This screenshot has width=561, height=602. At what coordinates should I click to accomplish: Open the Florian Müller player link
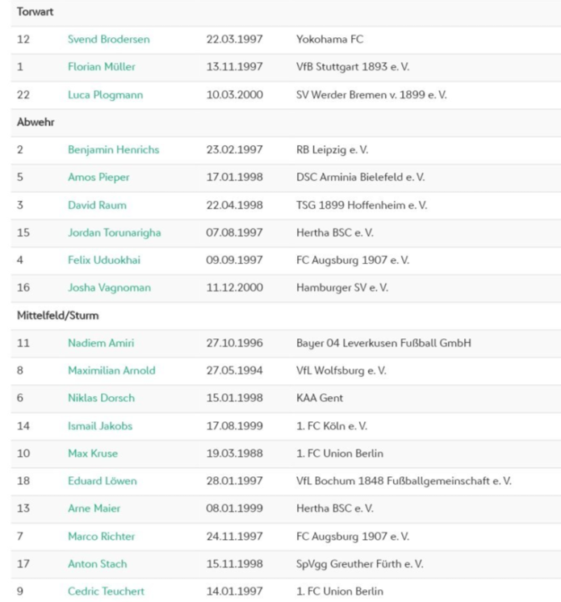(102, 67)
